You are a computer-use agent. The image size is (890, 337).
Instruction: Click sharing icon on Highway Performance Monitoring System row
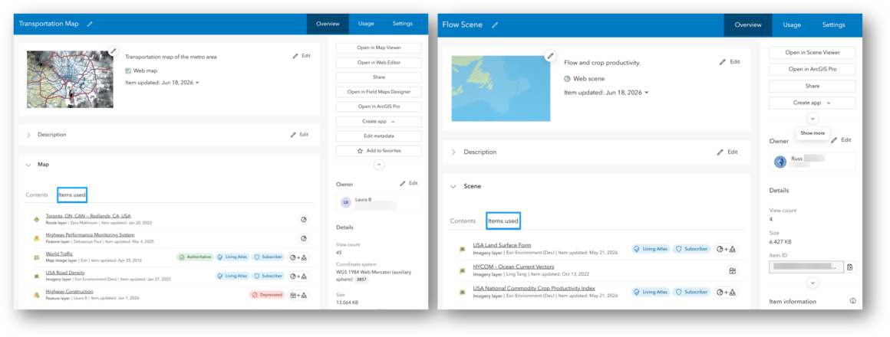(304, 238)
